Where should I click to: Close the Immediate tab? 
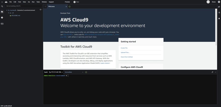click(83, 72)
